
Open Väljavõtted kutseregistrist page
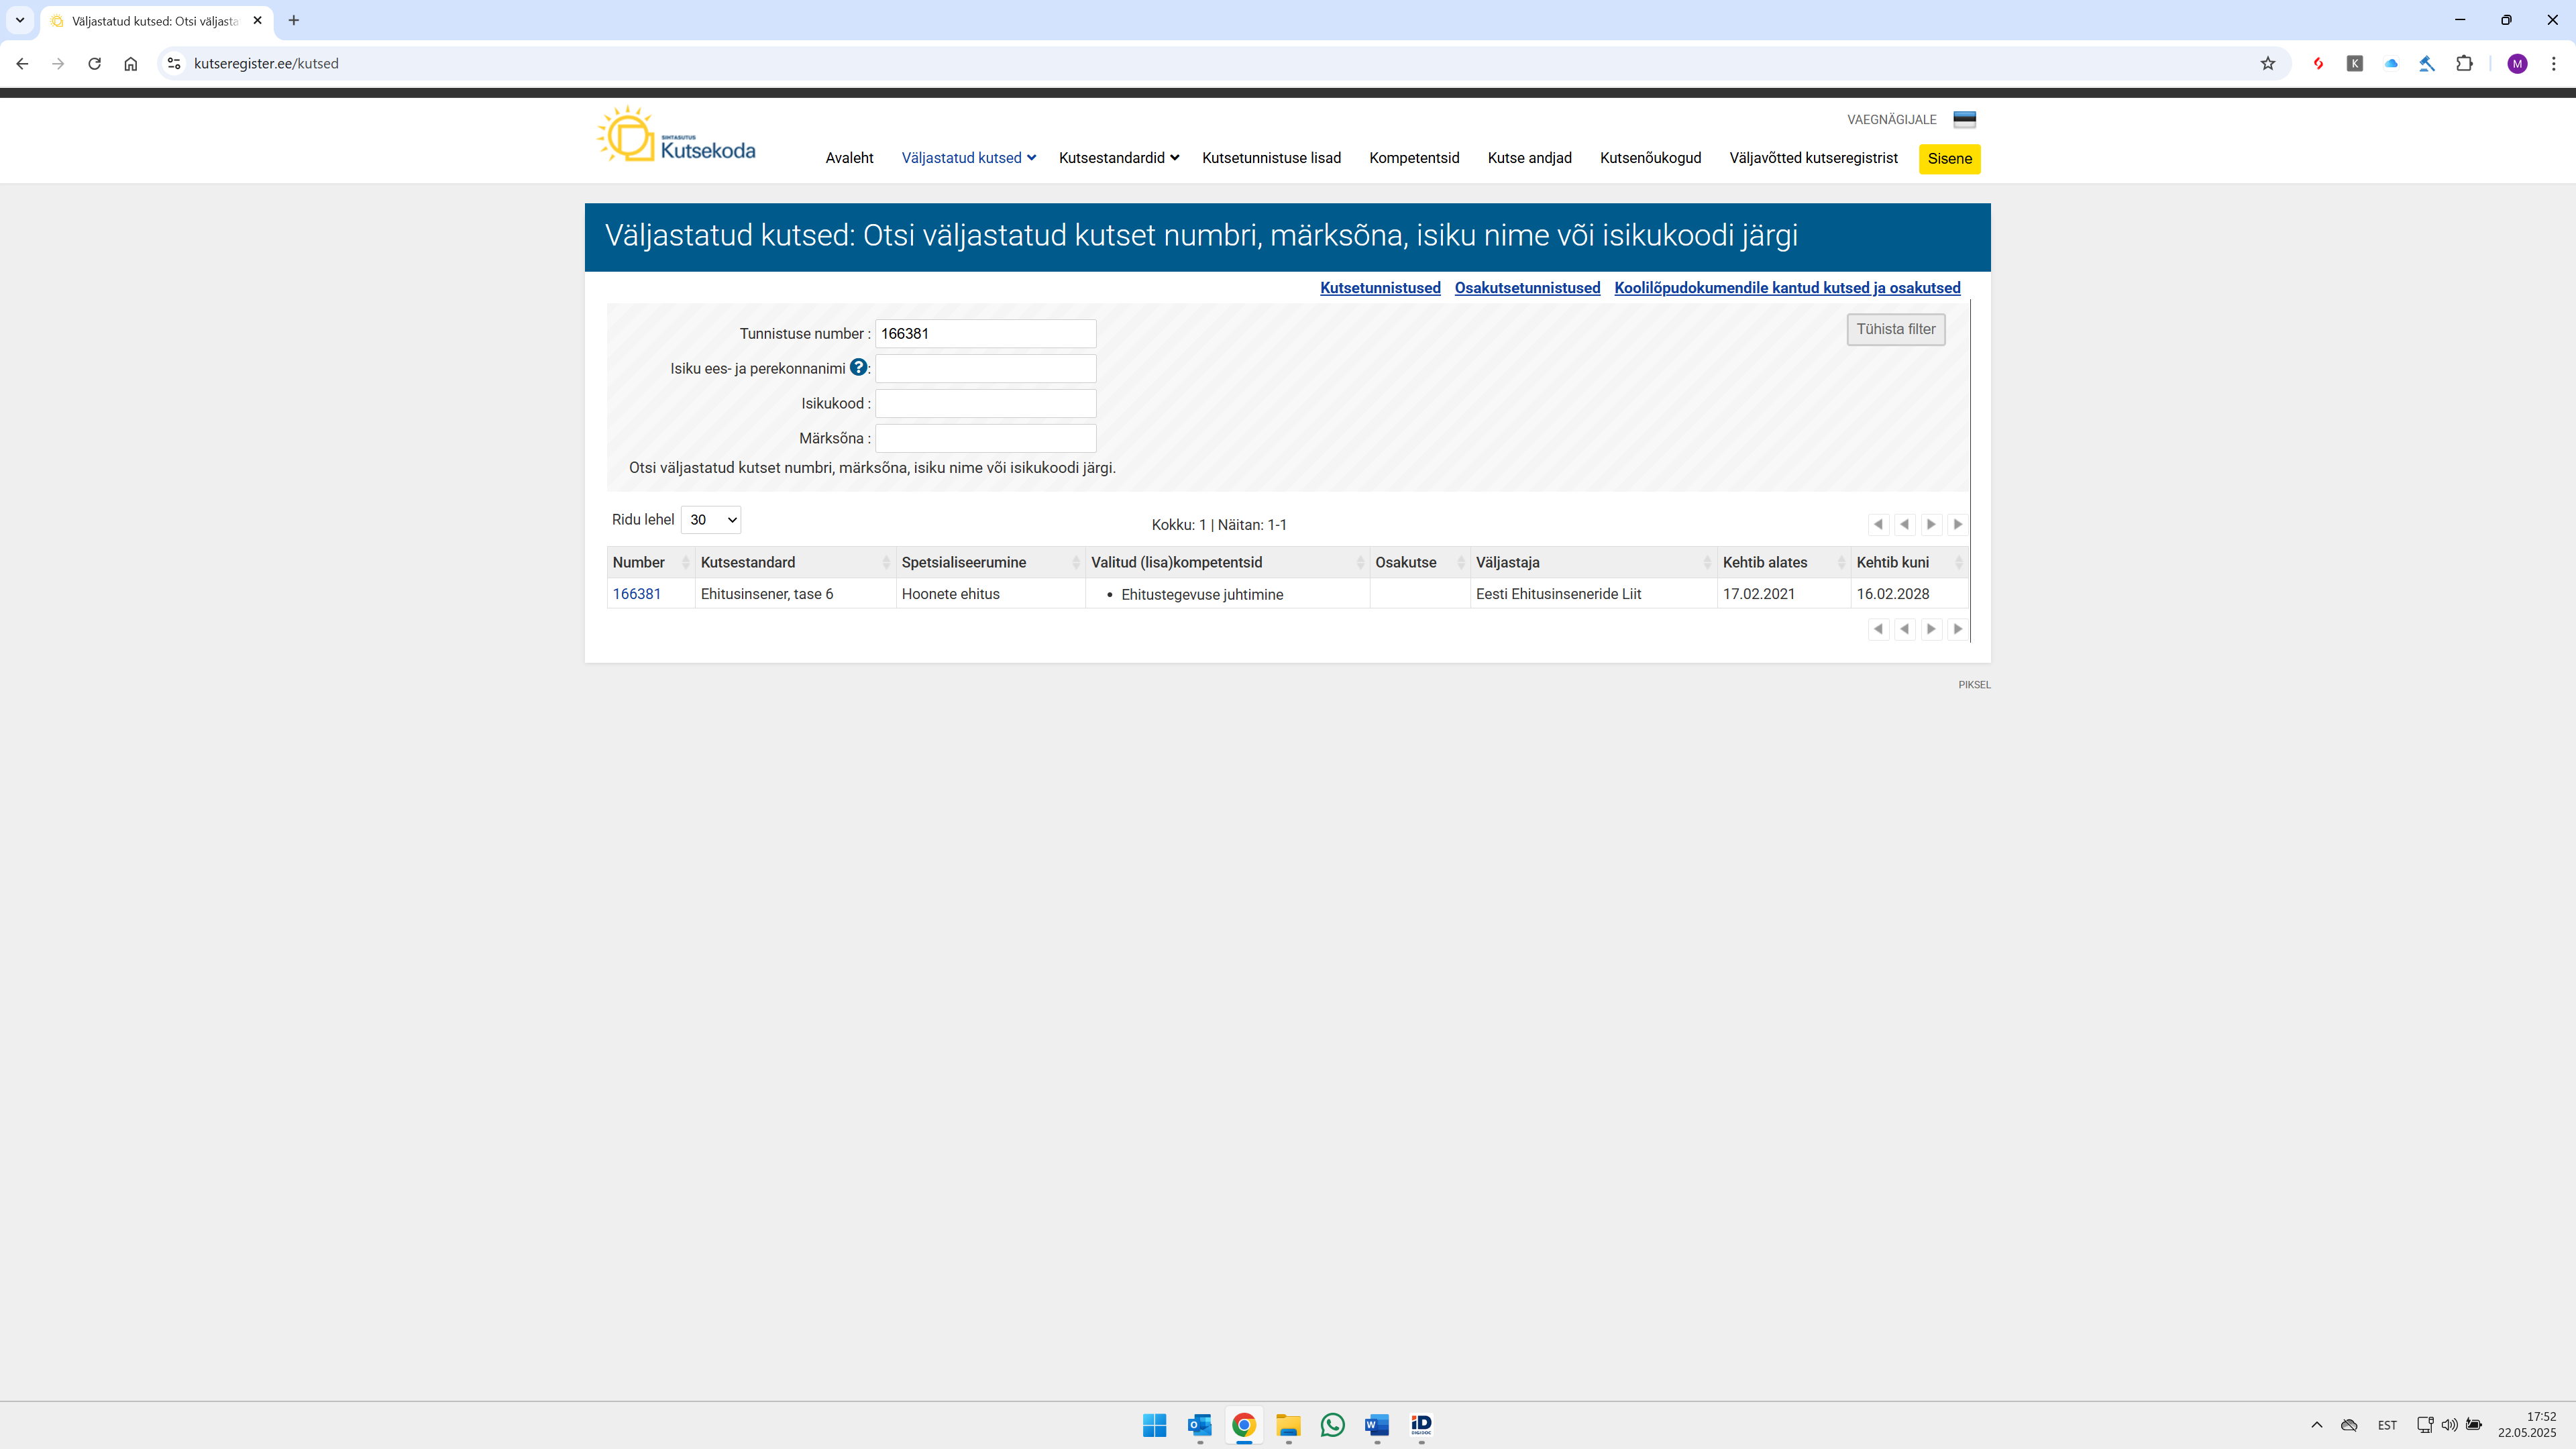point(1813,158)
